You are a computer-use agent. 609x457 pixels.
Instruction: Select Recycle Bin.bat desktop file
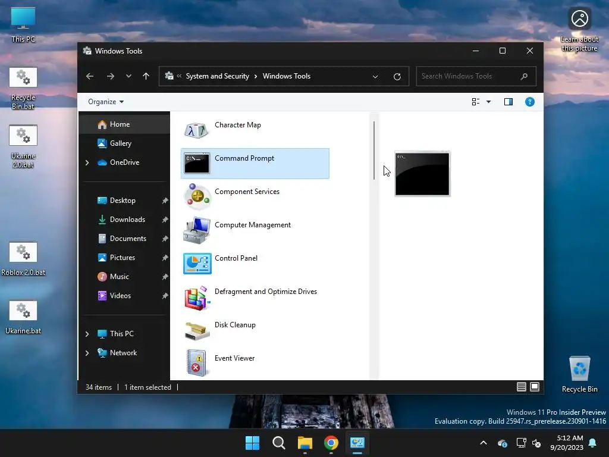click(23, 89)
